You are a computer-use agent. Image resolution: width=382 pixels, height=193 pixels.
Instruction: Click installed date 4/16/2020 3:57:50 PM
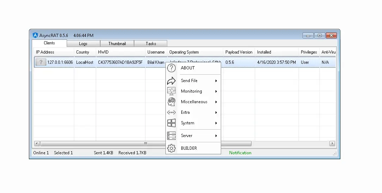click(277, 62)
